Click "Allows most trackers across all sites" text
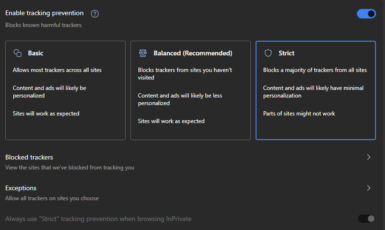This screenshot has height=230, width=385. pyautogui.click(x=57, y=70)
